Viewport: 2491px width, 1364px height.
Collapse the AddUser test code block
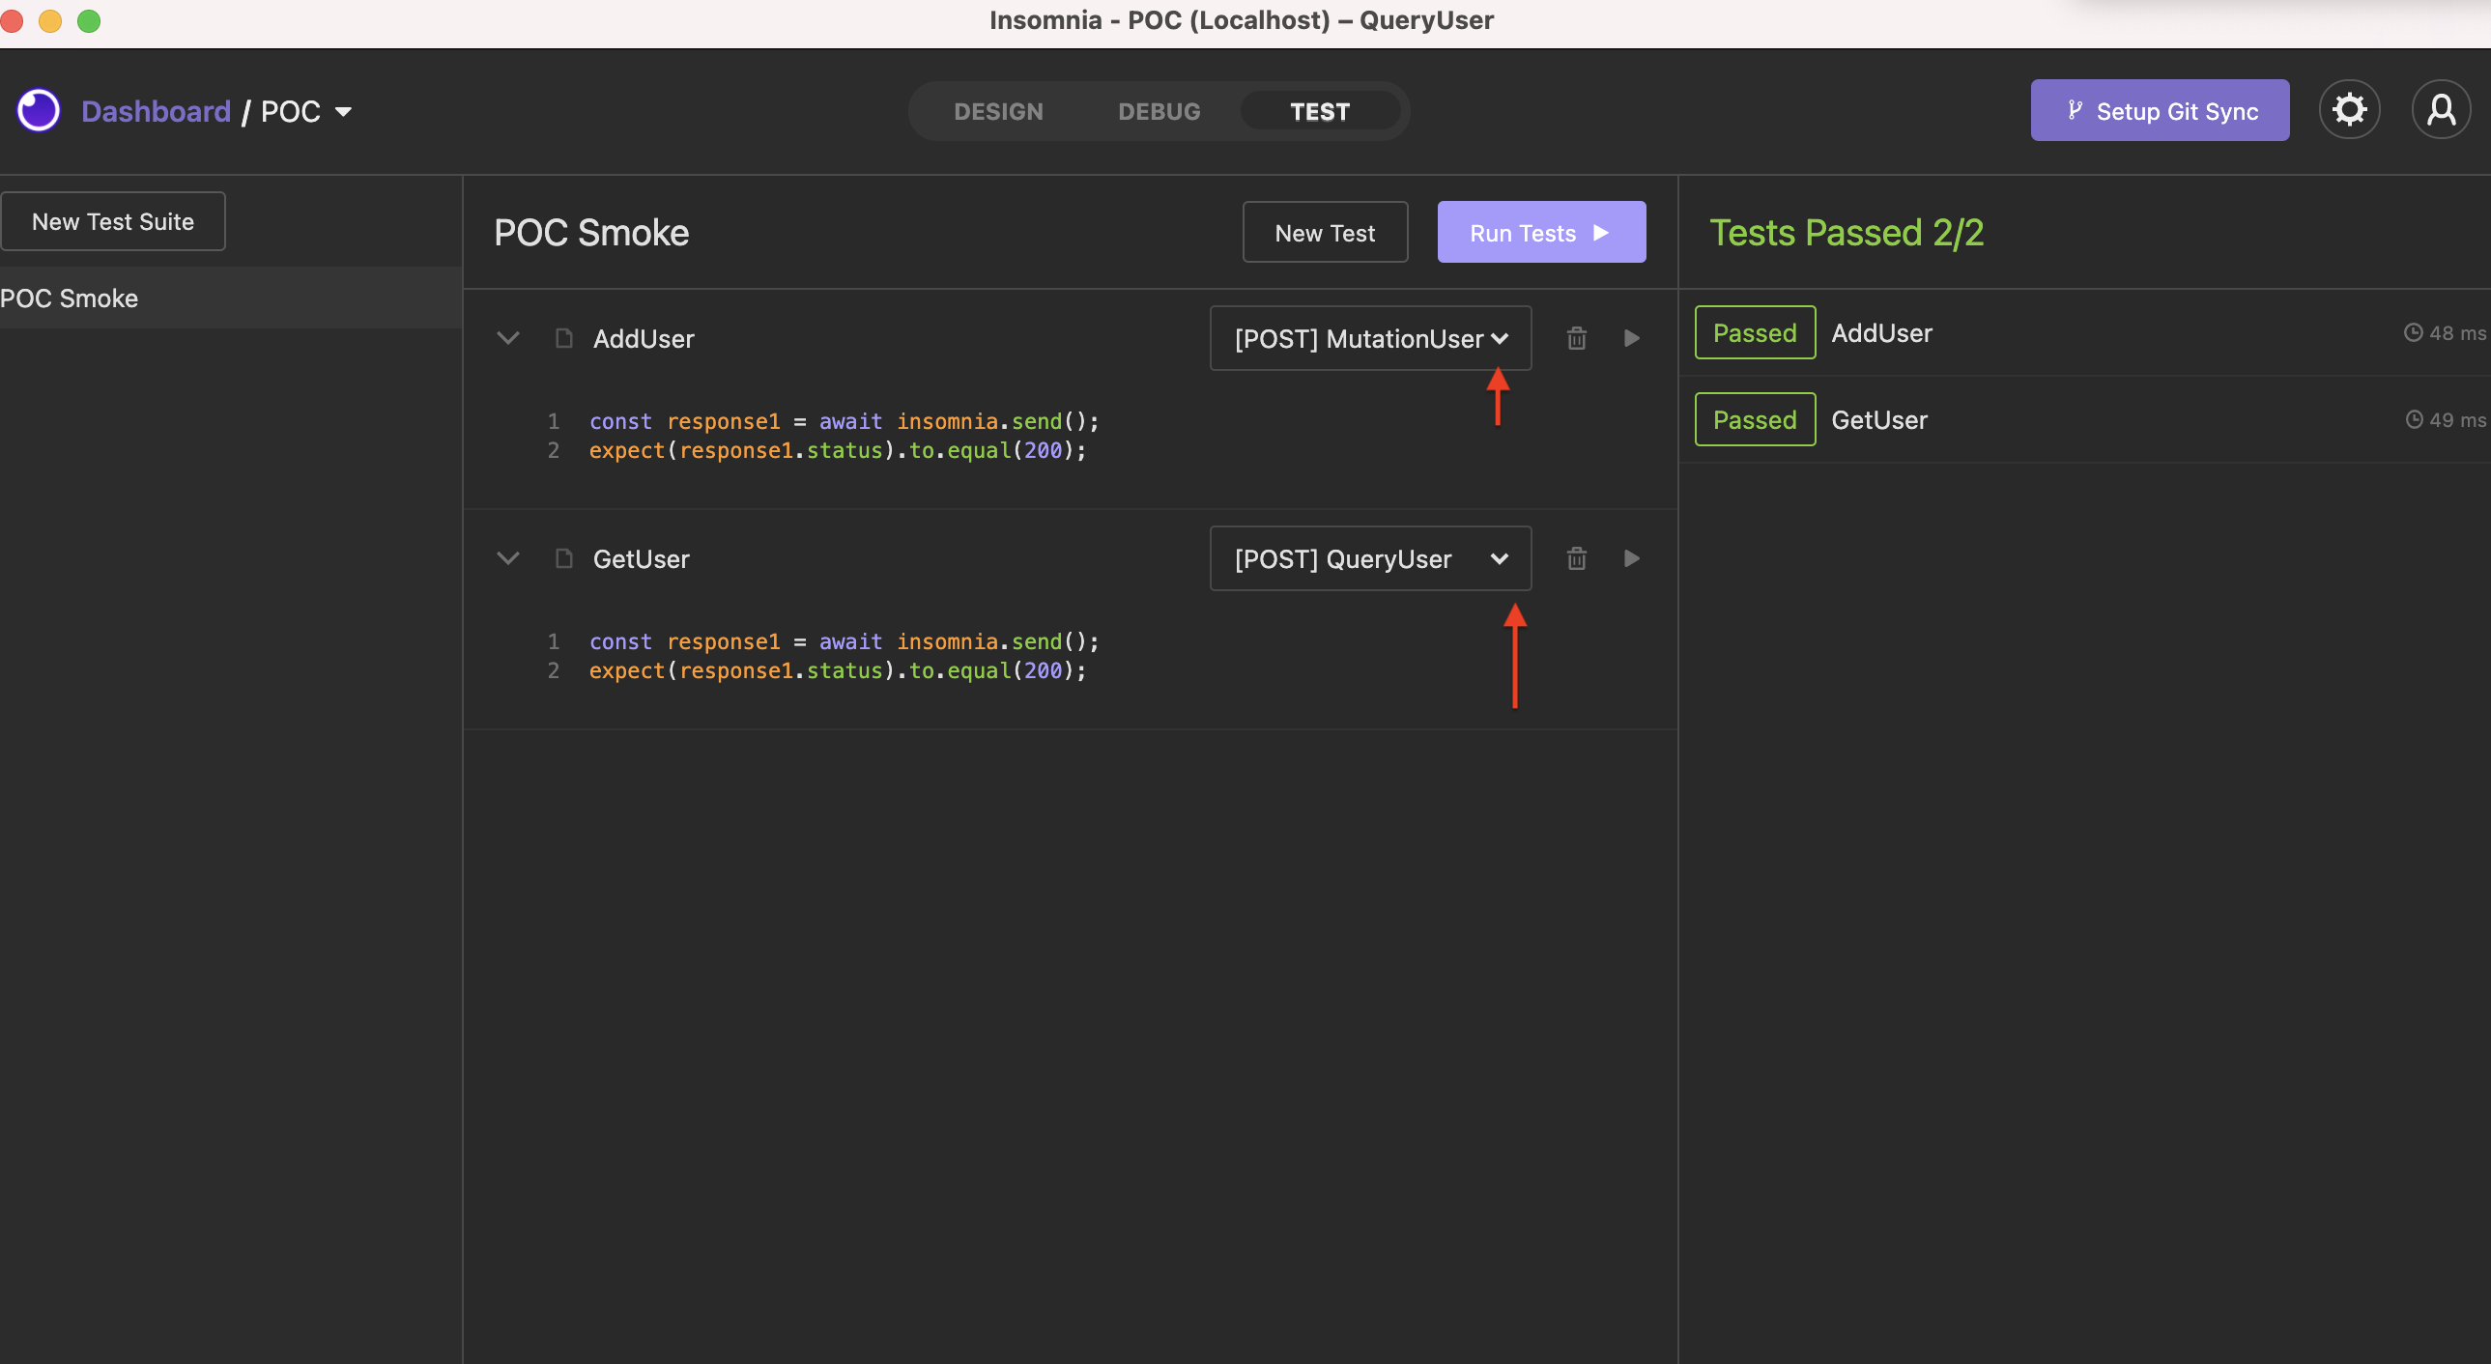(508, 338)
